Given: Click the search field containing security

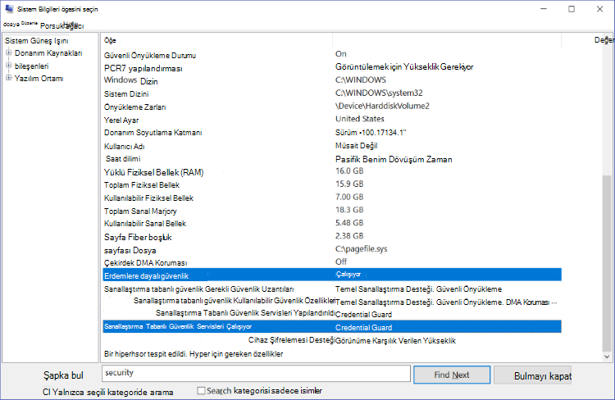Looking at the screenshot, I should point(256,373).
